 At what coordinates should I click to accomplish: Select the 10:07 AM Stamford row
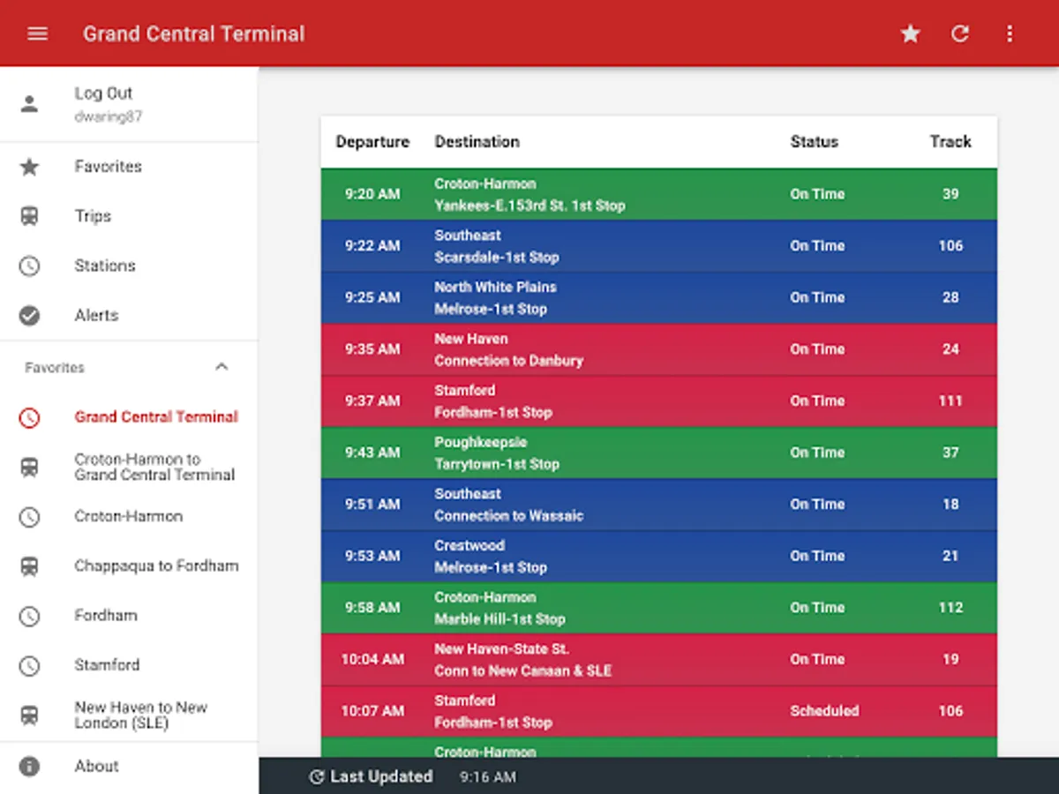(658, 711)
